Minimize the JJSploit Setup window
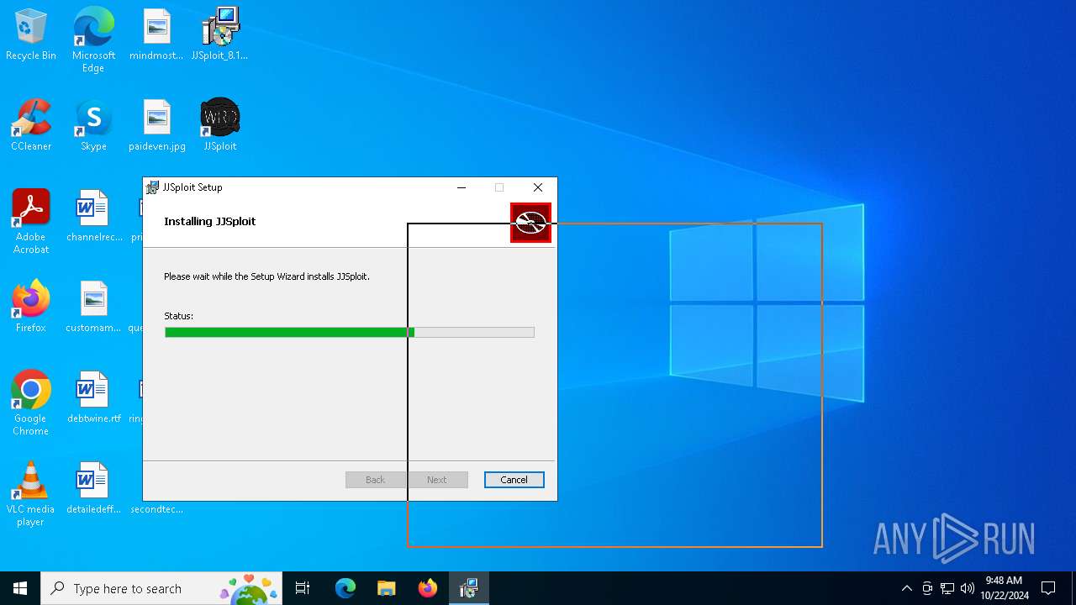The image size is (1076, 605). 462,187
